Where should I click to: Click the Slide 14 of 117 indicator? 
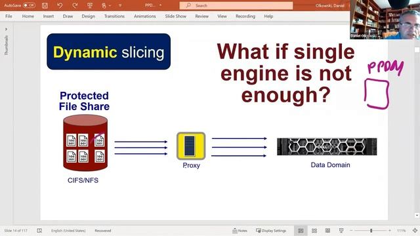point(16,231)
